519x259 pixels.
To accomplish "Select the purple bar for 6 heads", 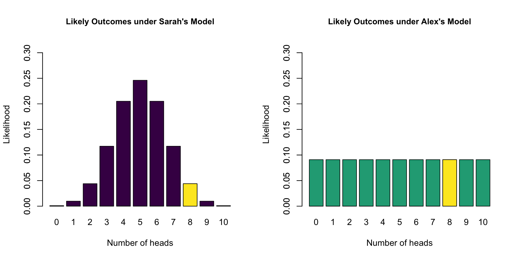I will pos(157,154).
